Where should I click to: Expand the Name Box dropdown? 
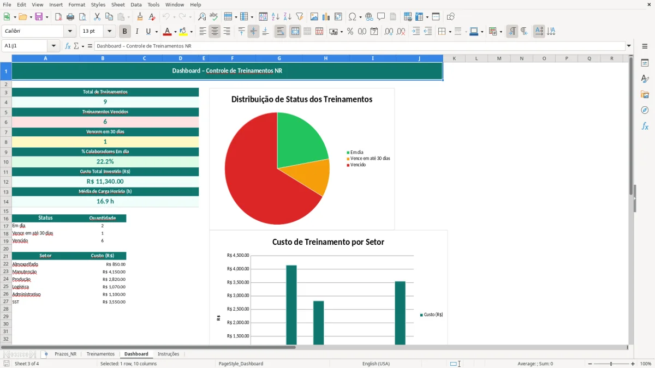[x=53, y=46]
